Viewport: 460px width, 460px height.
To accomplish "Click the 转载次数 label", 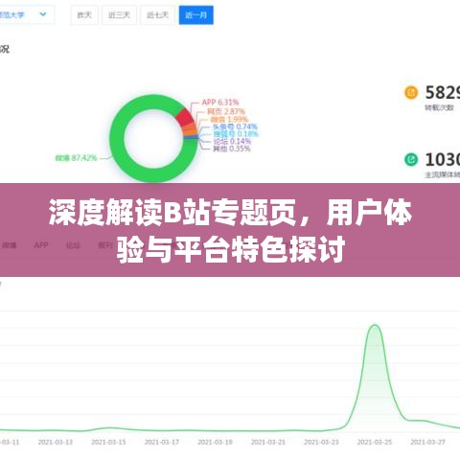I will [439, 107].
